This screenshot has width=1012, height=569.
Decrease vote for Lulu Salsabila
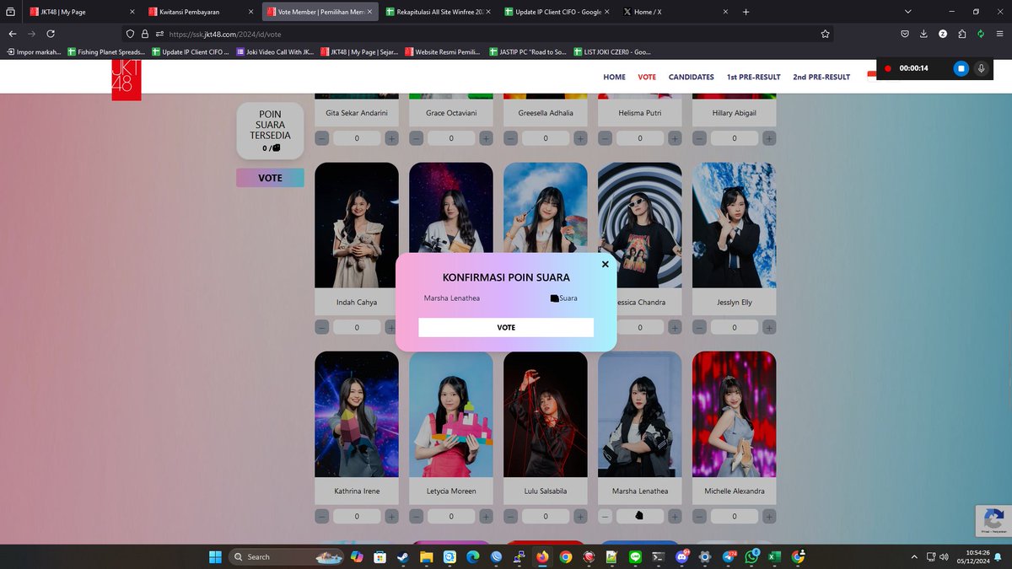(510, 516)
